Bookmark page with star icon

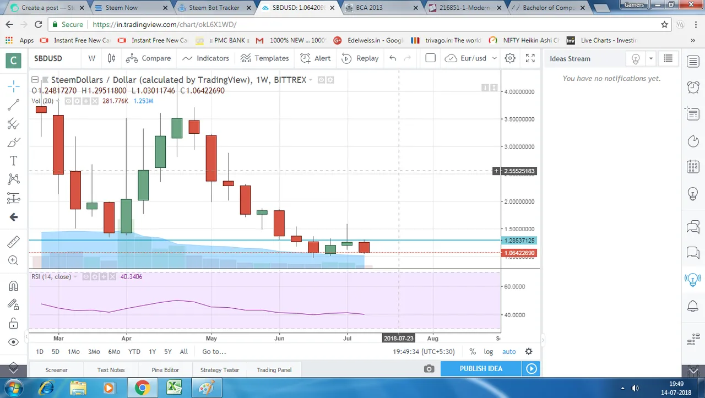pyautogui.click(x=664, y=24)
